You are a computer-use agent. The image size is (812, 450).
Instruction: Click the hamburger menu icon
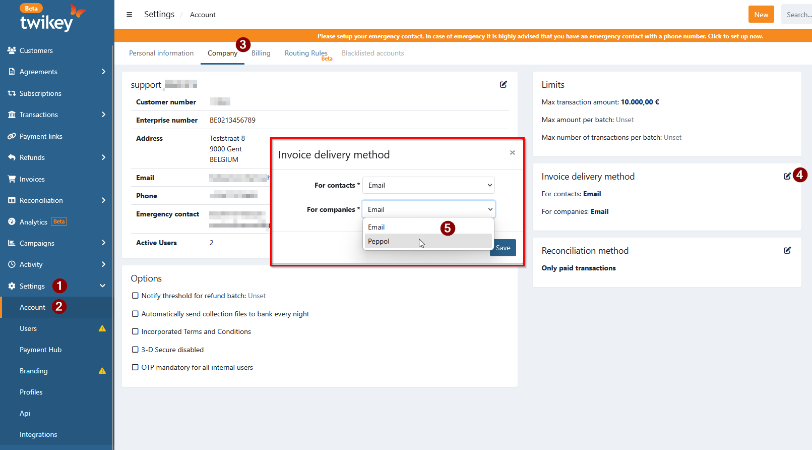(x=129, y=15)
